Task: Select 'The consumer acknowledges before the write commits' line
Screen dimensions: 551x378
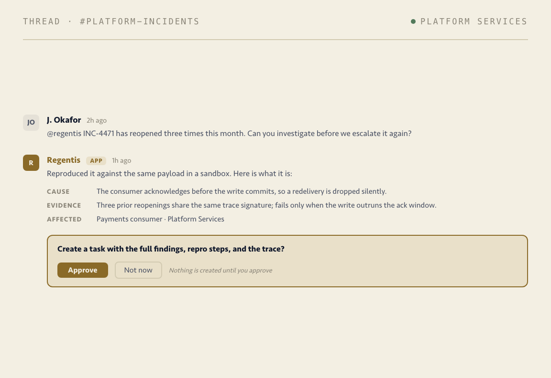Action: click(242, 191)
